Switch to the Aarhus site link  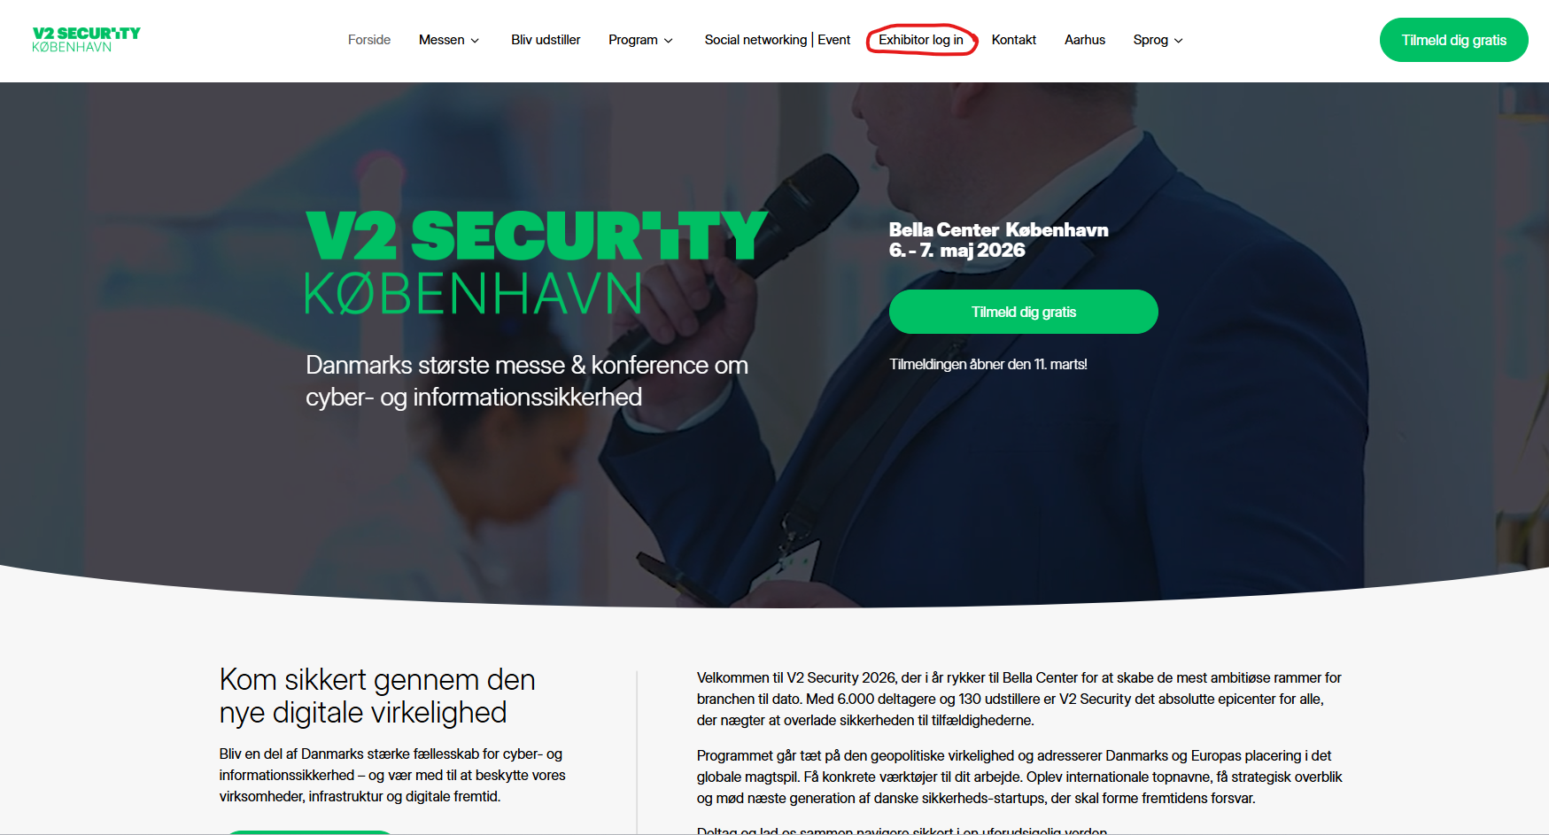click(x=1085, y=40)
